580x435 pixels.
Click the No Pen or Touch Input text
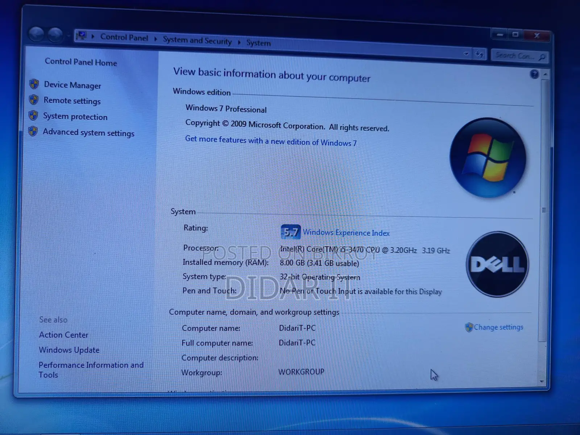click(x=361, y=291)
